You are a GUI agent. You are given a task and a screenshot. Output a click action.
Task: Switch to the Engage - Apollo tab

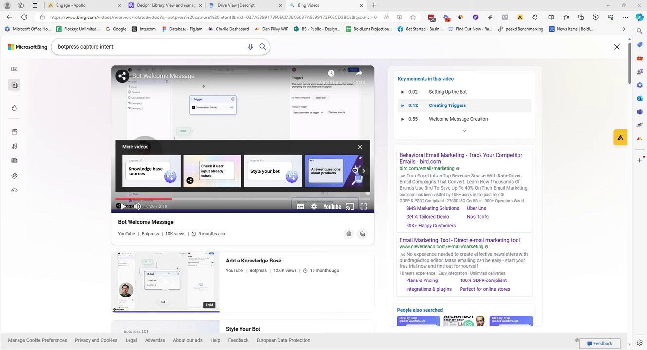84,5
